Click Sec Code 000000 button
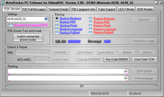Image resolution: width=164 pixels, height=97 pixels. [117, 59]
